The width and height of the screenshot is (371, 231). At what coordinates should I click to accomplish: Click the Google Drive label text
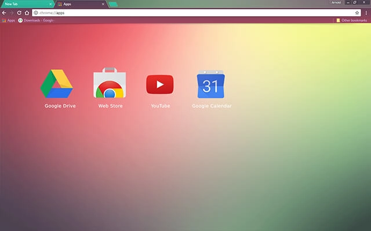(x=60, y=106)
